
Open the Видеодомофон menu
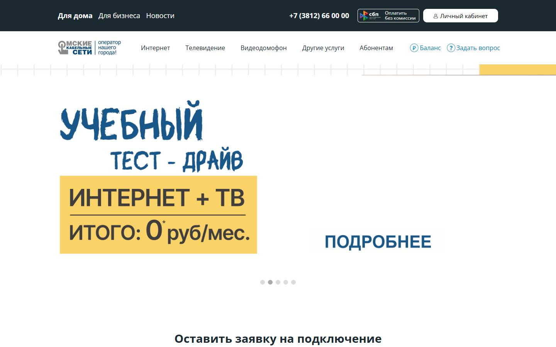pyautogui.click(x=263, y=48)
